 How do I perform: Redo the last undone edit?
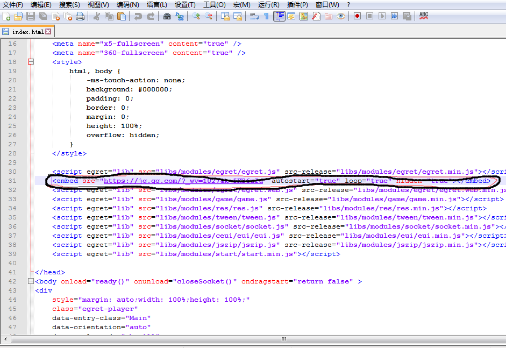click(x=151, y=16)
